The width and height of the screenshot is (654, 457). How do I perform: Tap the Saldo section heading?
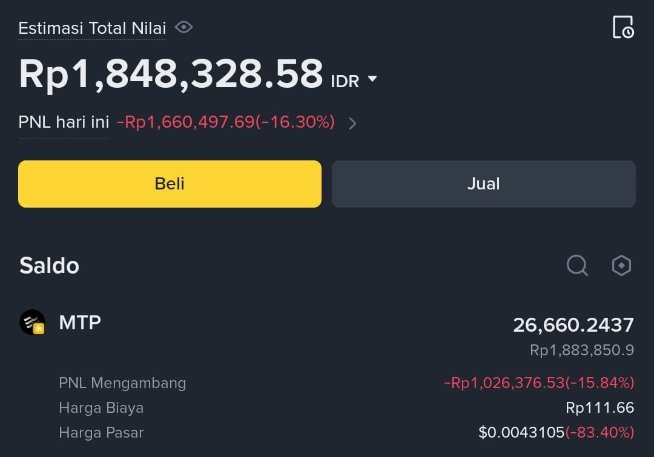point(49,266)
